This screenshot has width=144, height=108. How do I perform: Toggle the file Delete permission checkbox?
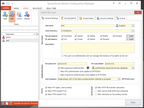point(89,36)
